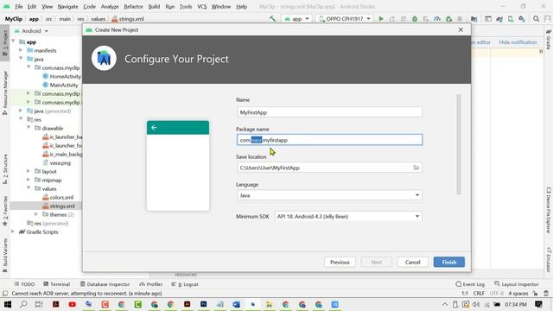Open the Logcat tool window
553x311 pixels.
(x=184, y=284)
